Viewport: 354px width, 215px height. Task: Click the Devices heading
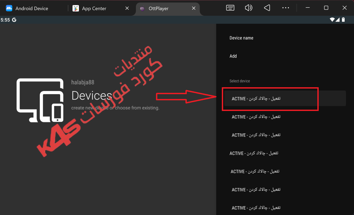[92, 95]
